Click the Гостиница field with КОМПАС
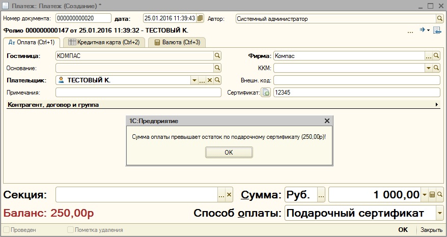Screen dimensions: 447x237 134,56
